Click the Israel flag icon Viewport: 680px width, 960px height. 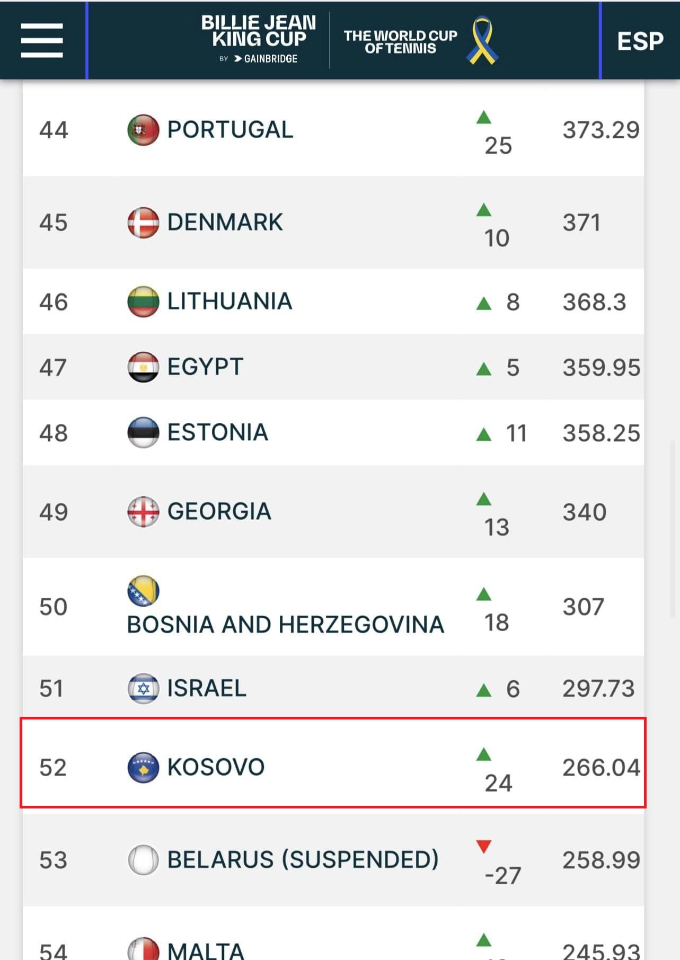pyautogui.click(x=143, y=688)
